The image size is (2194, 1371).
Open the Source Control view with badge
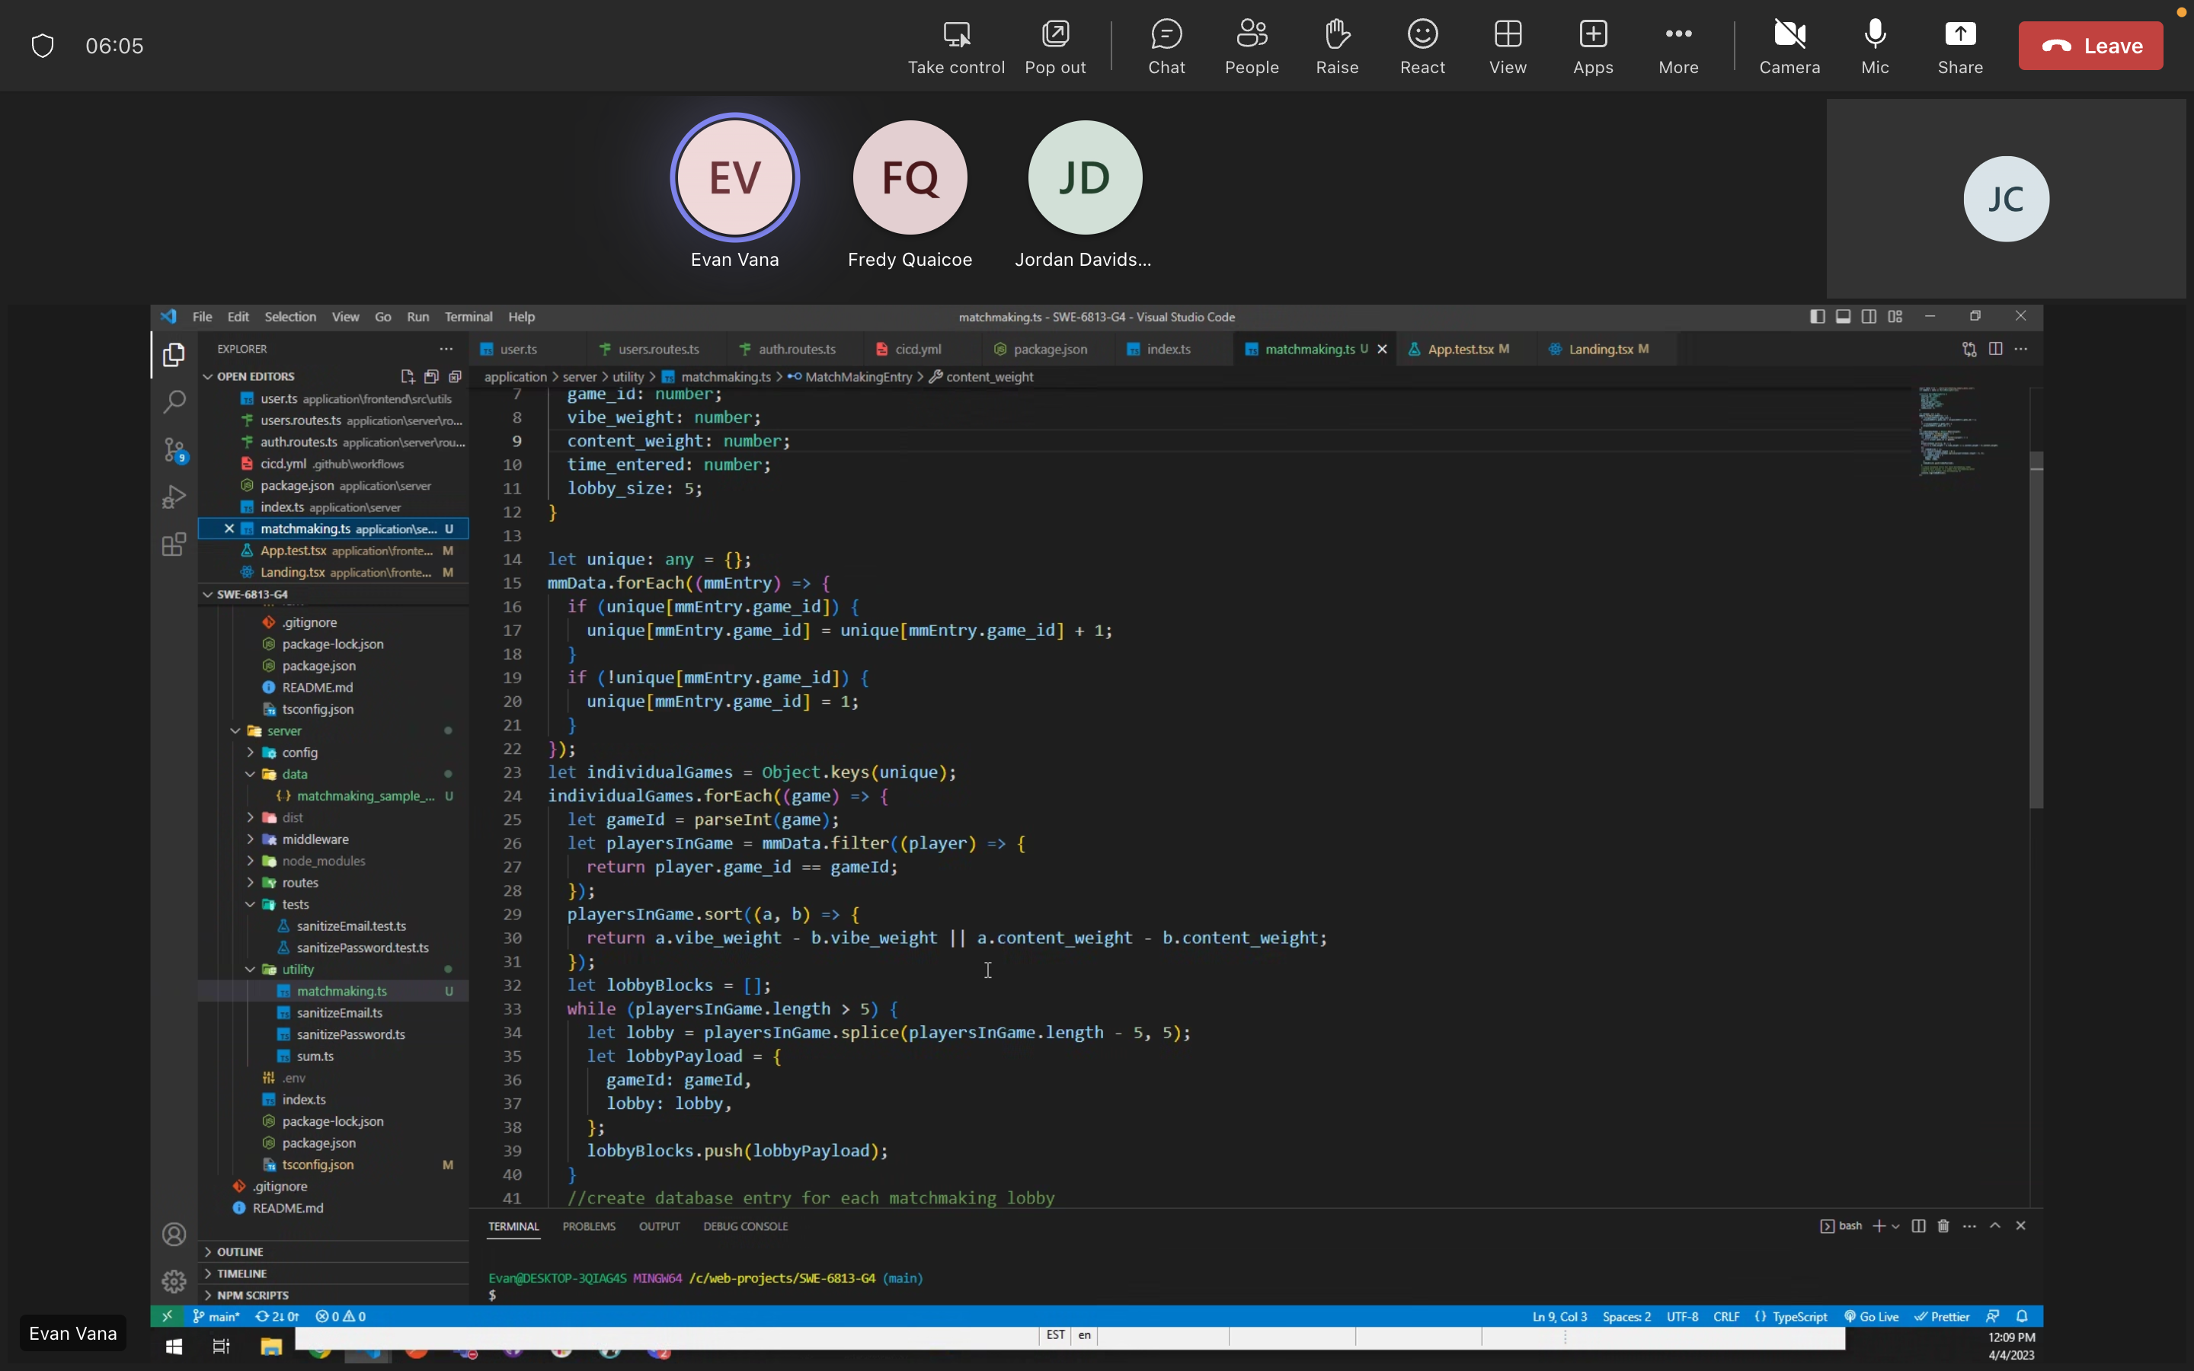click(173, 449)
